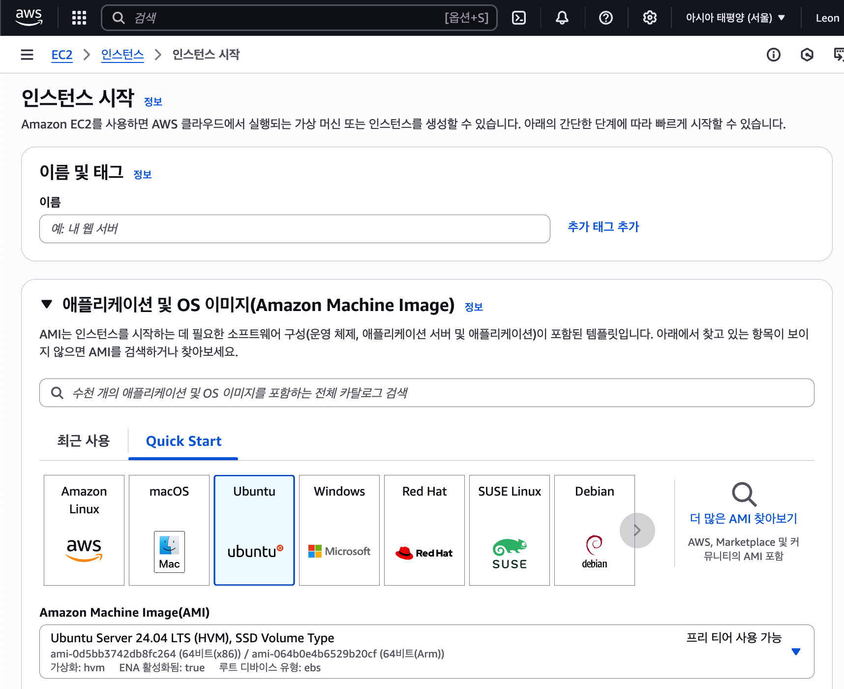
Task: Pick the SUSE Linux AMI card
Action: (x=510, y=530)
